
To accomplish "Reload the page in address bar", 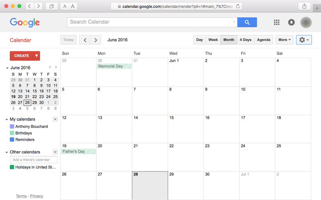I will (238, 6).
